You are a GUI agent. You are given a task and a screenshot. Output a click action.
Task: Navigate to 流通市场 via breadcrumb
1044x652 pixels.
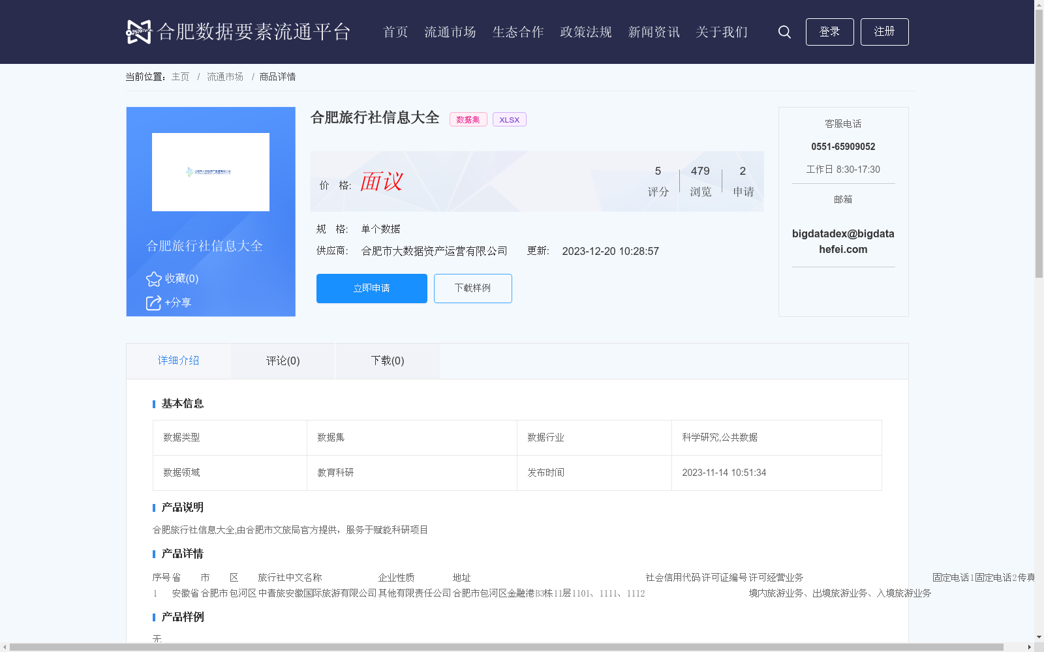click(224, 76)
